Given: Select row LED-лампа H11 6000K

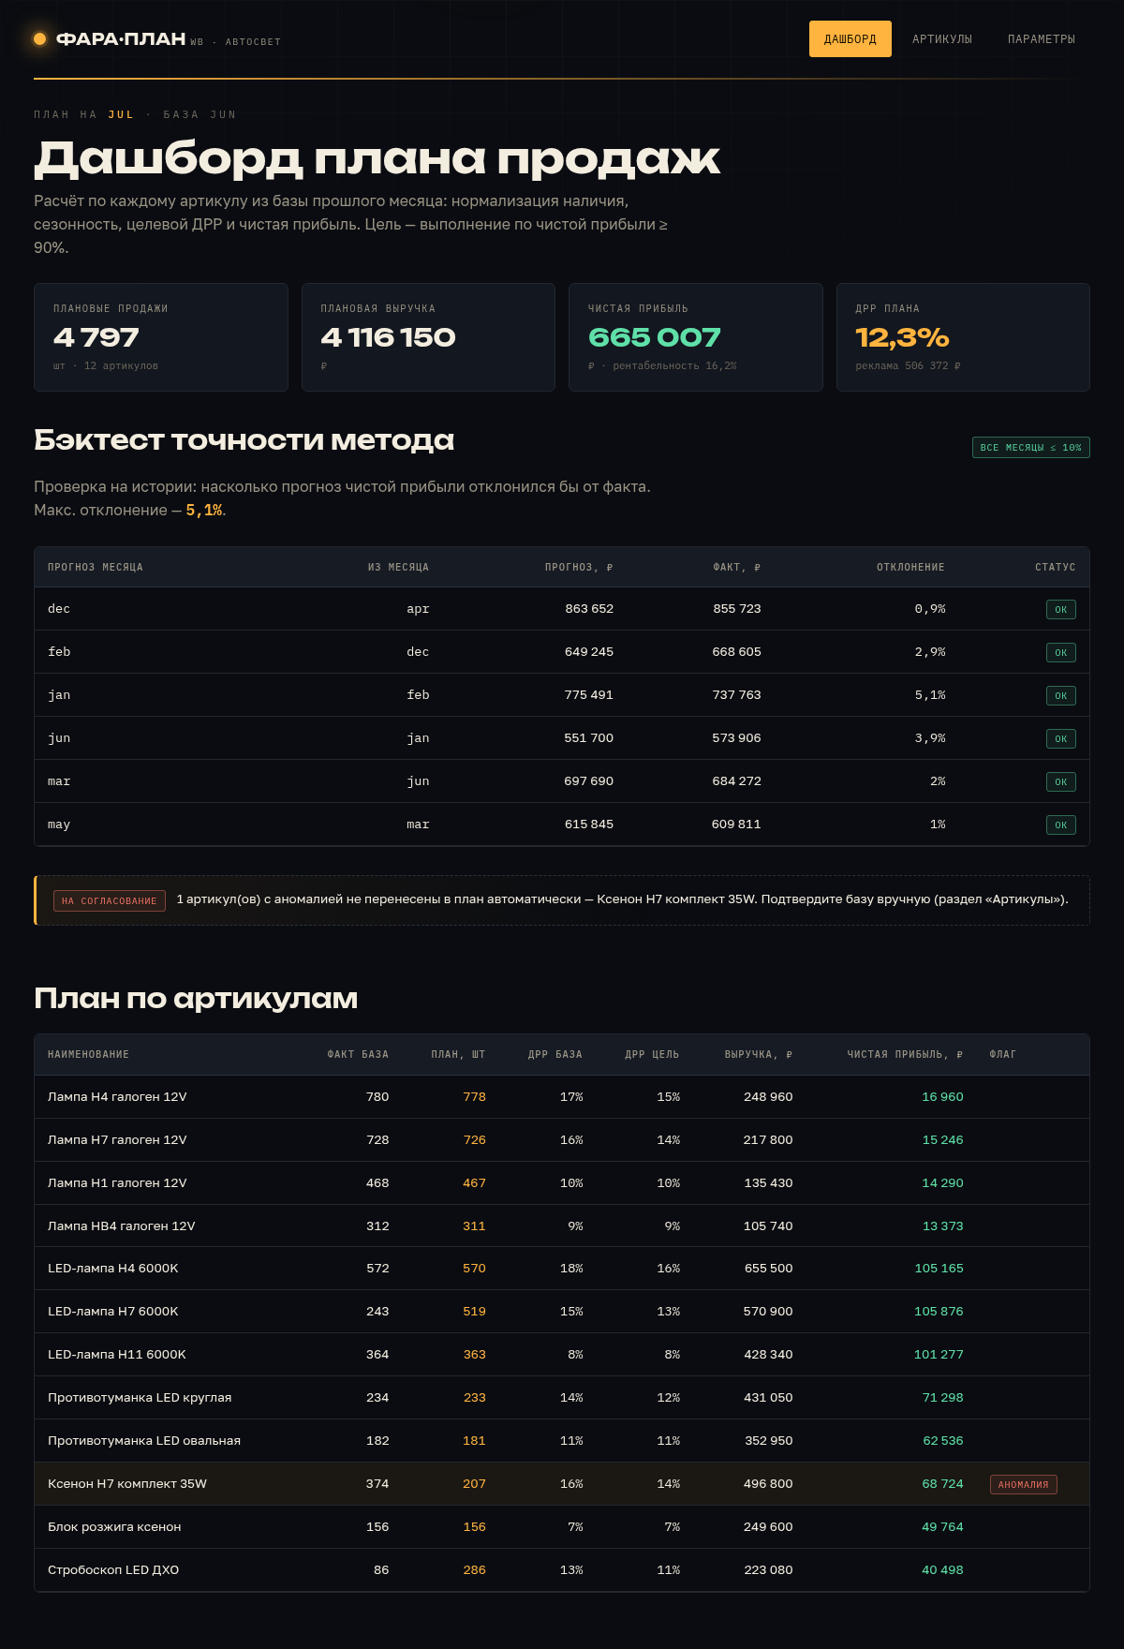Looking at the screenshot, I should click(562, 1355).
